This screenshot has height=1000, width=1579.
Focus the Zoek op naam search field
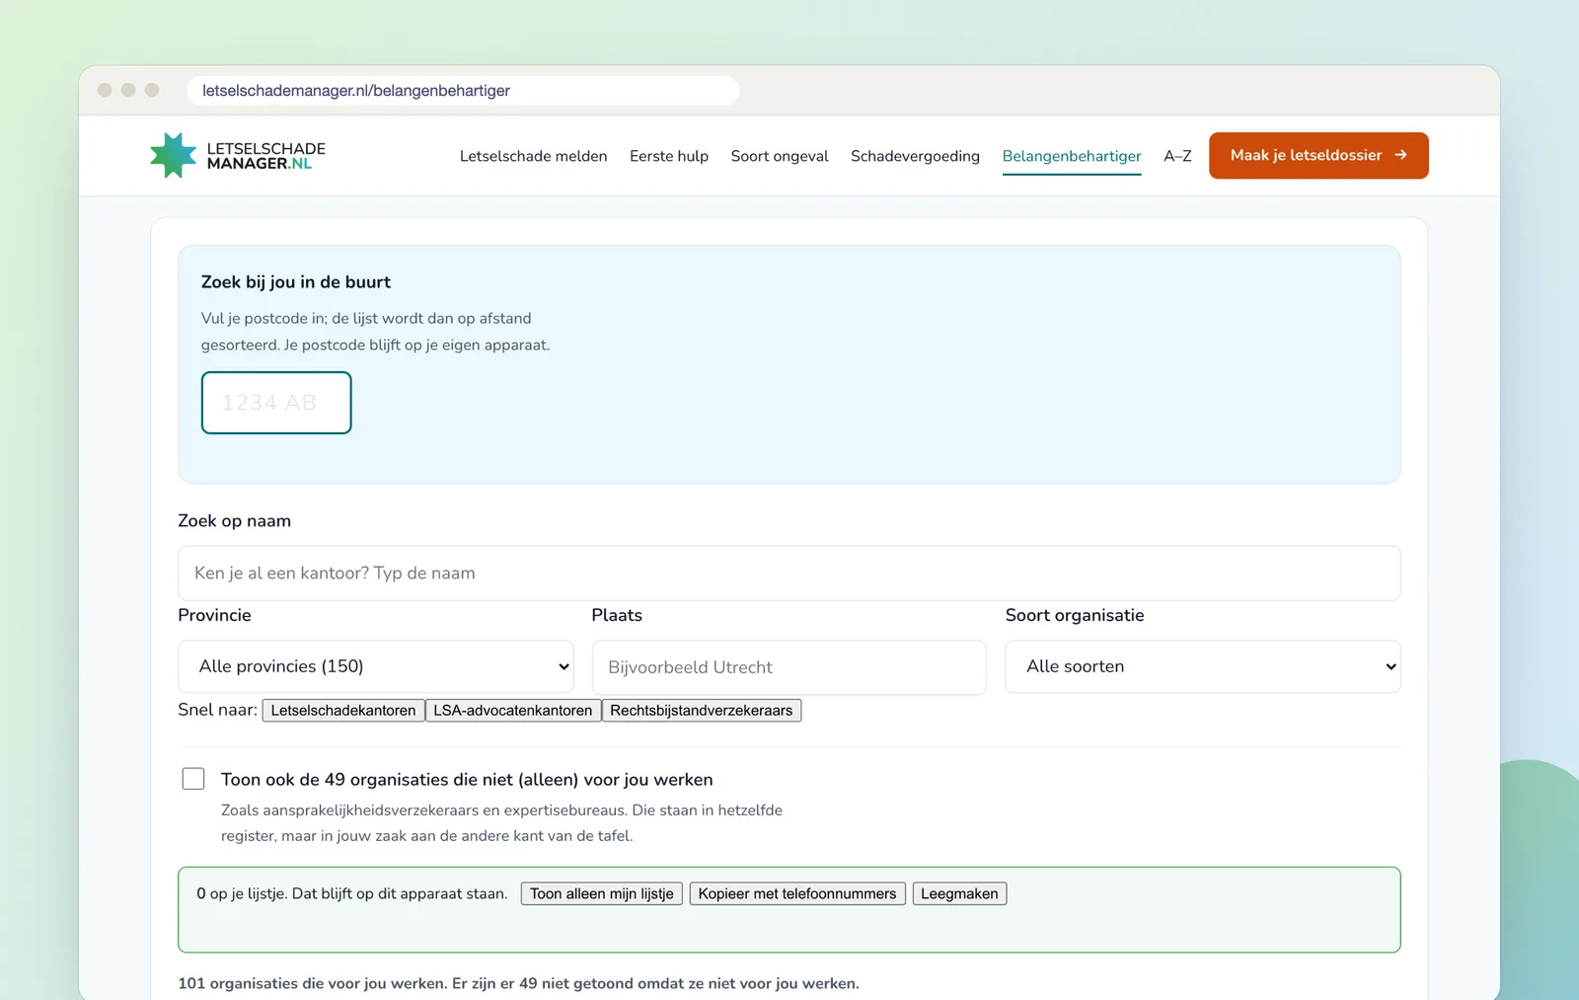pyautogui.click(x=789, y=574)
